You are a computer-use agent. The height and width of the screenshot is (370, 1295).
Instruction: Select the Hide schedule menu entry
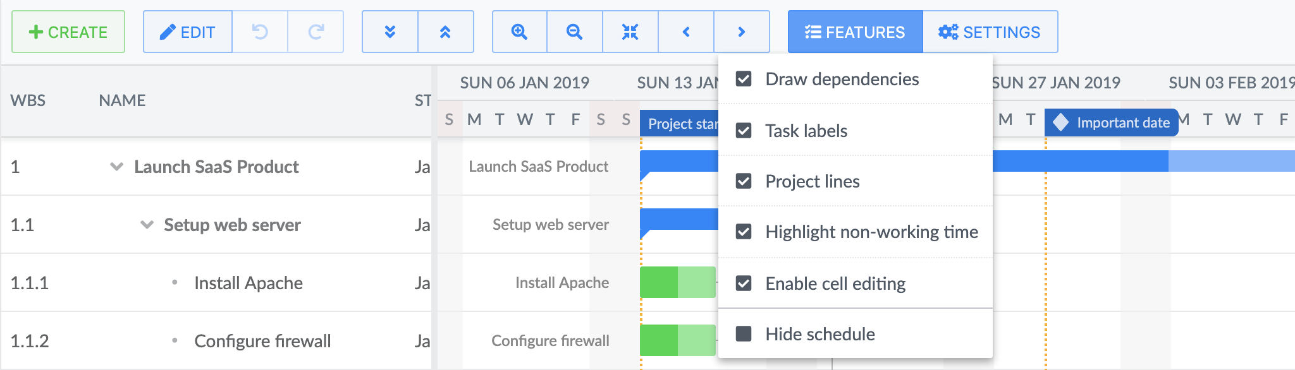point(819,334)
